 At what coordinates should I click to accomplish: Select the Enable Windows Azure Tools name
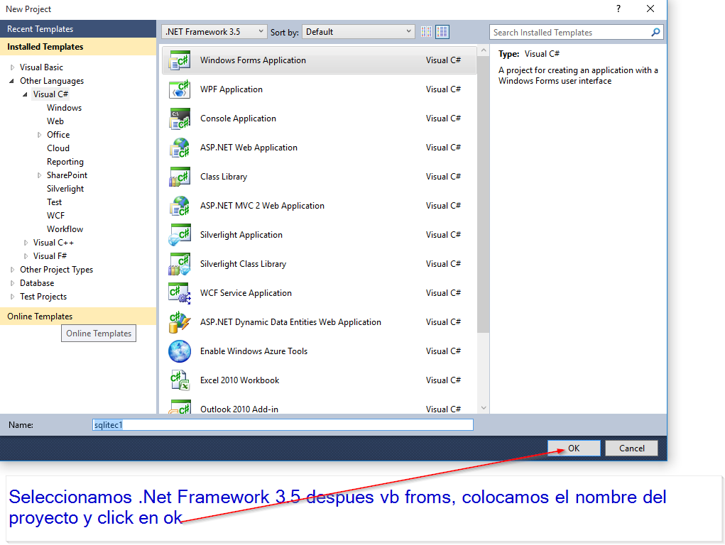click(x=254, y=351)
